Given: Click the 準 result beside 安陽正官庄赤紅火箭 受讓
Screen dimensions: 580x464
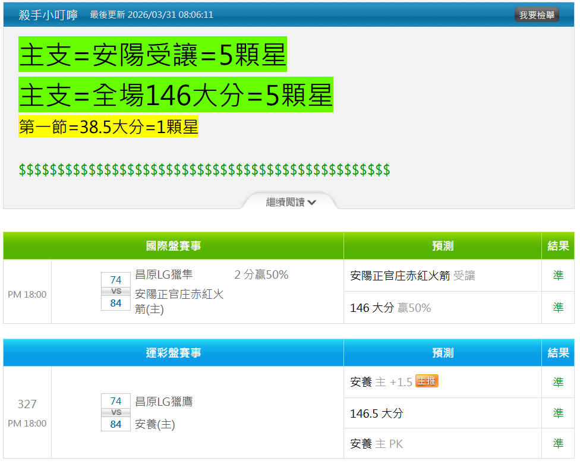Looking at the screenshot, I should click(557, 276).
